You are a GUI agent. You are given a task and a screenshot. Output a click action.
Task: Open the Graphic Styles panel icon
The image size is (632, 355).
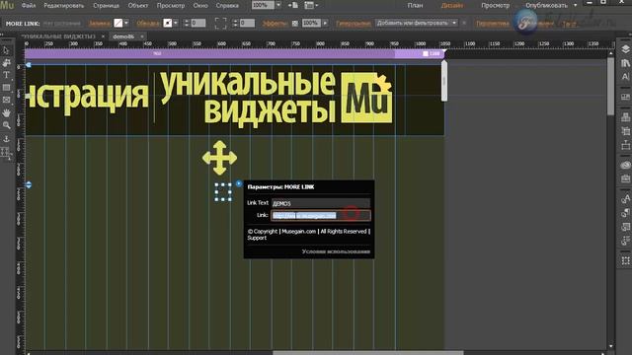coord(625,227)
